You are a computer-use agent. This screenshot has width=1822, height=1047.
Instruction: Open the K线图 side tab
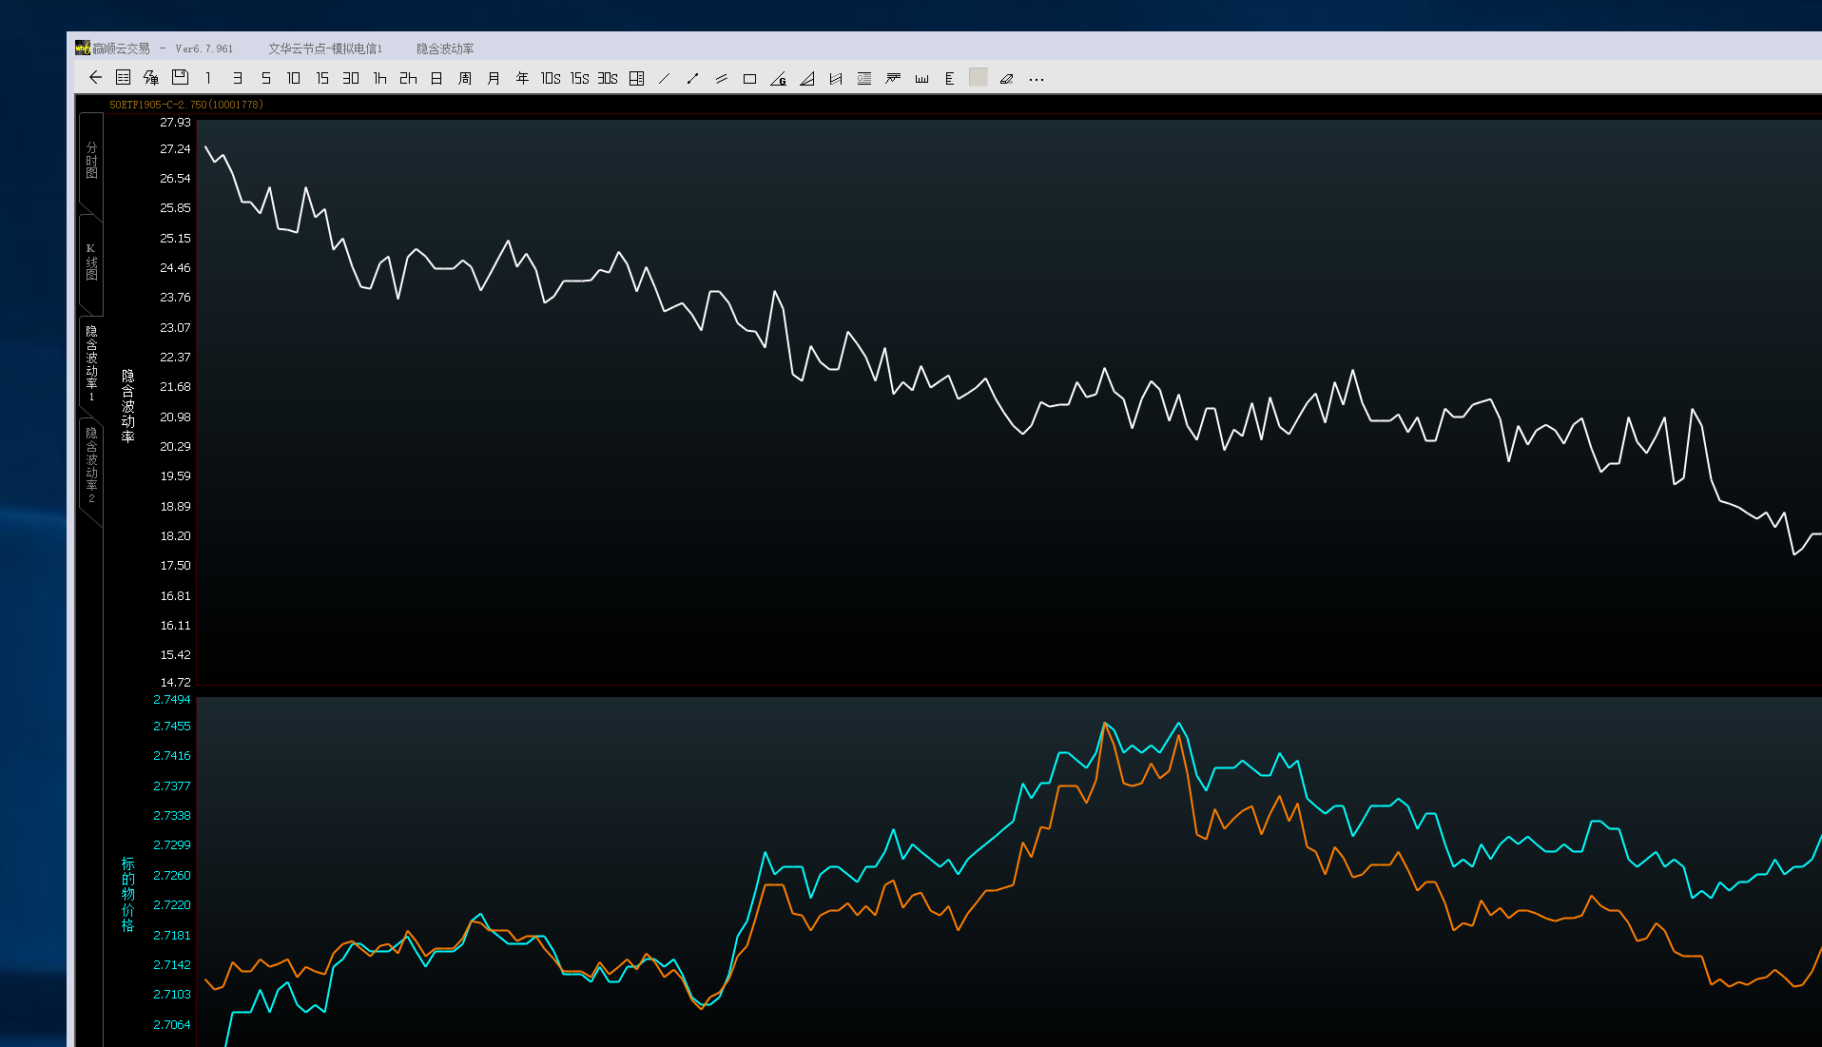[91, 262]
